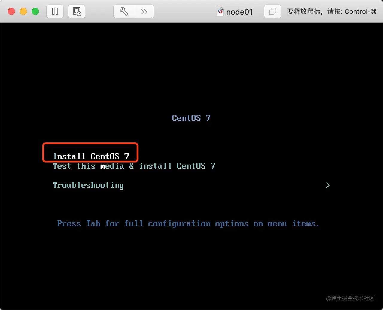
Task: Click the node01 VM document icon
Action: click(220, 12)
